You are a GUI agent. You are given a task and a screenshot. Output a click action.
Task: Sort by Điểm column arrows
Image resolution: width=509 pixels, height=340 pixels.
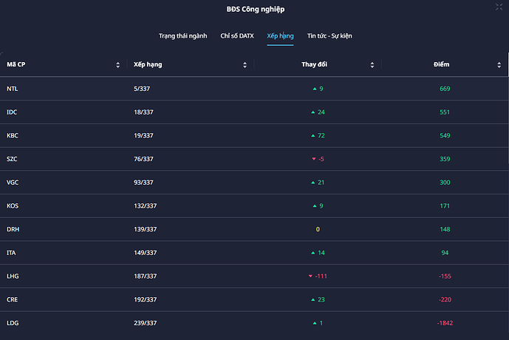[499, 65]
